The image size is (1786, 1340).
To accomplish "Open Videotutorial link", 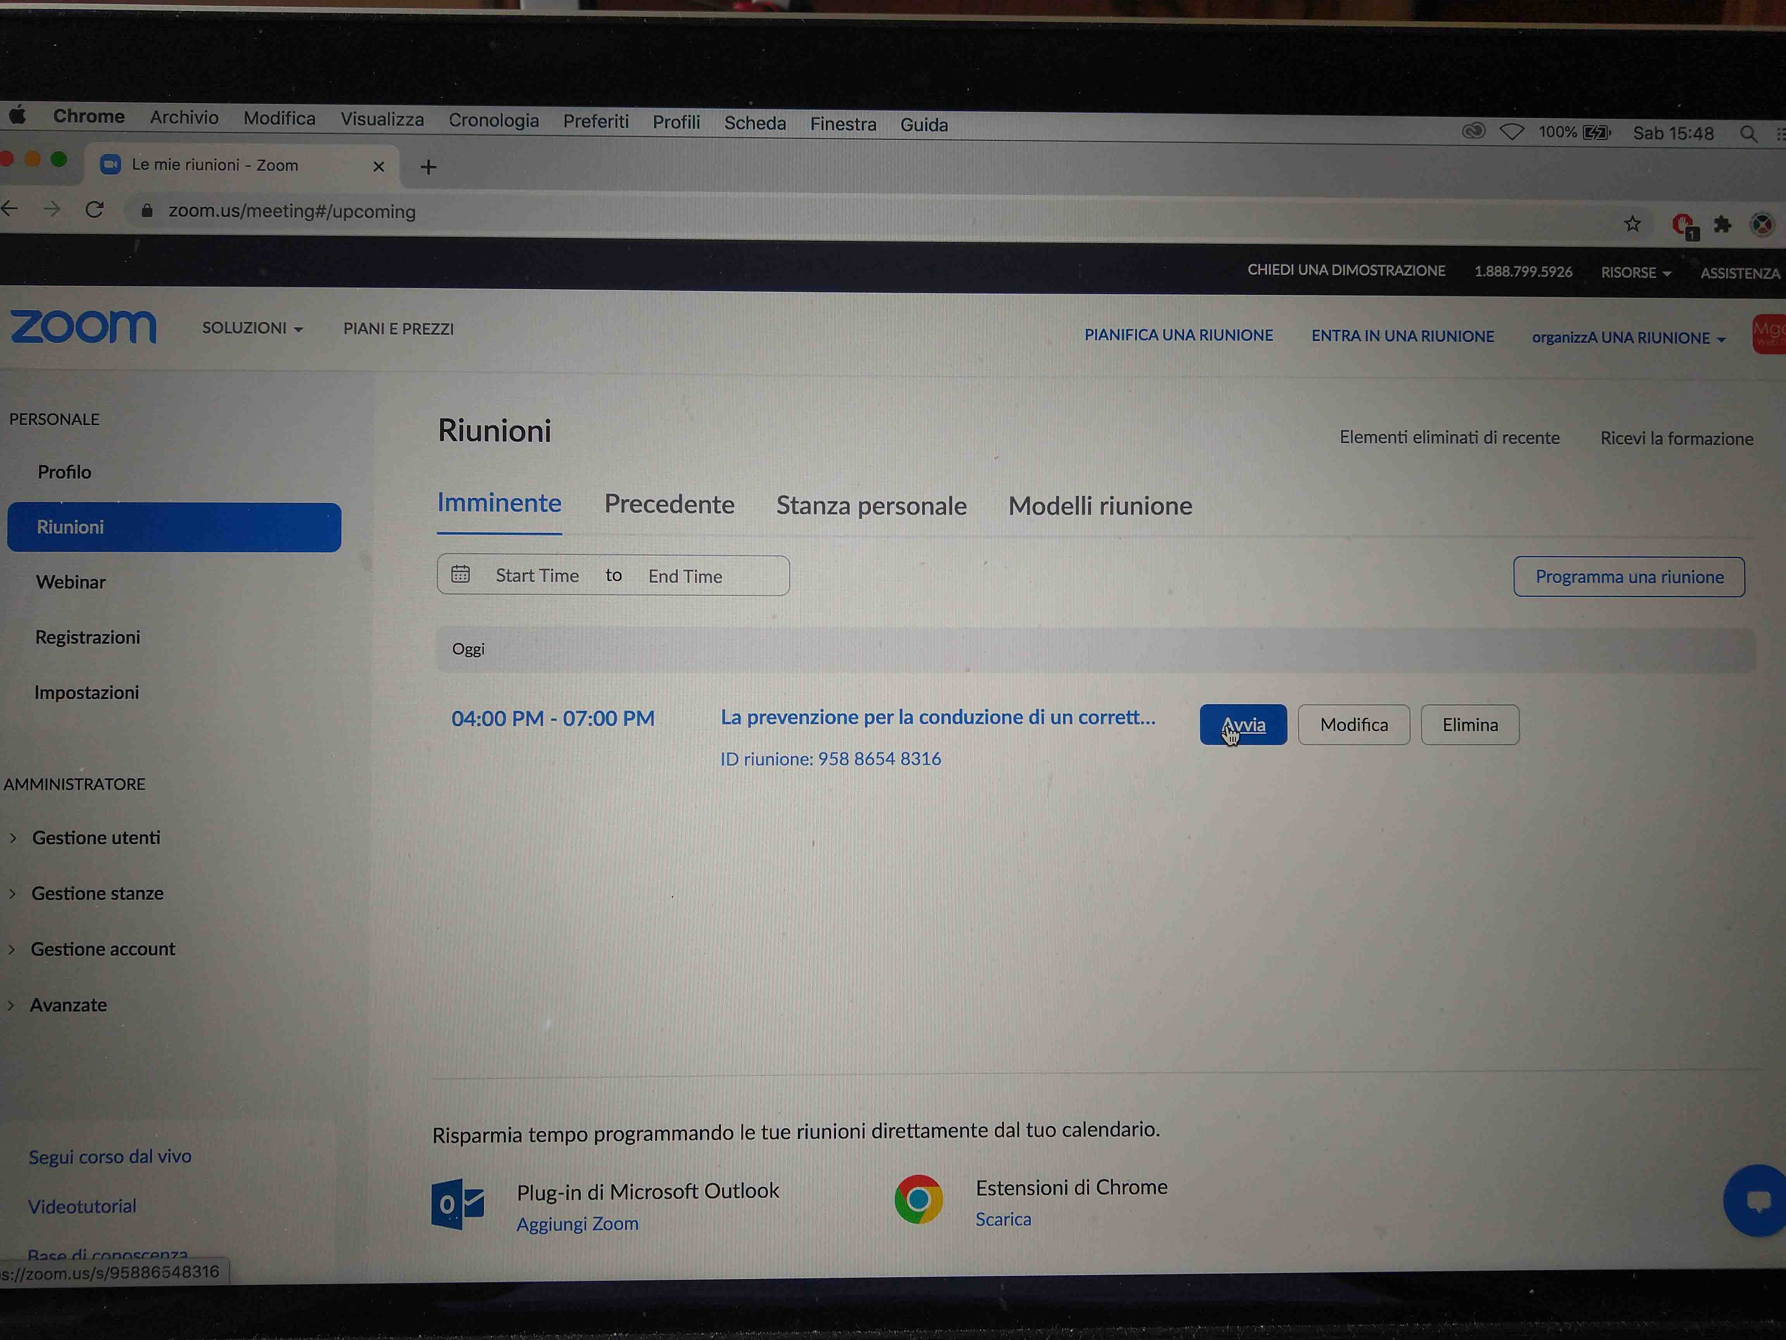I will tap(81, 1206).
